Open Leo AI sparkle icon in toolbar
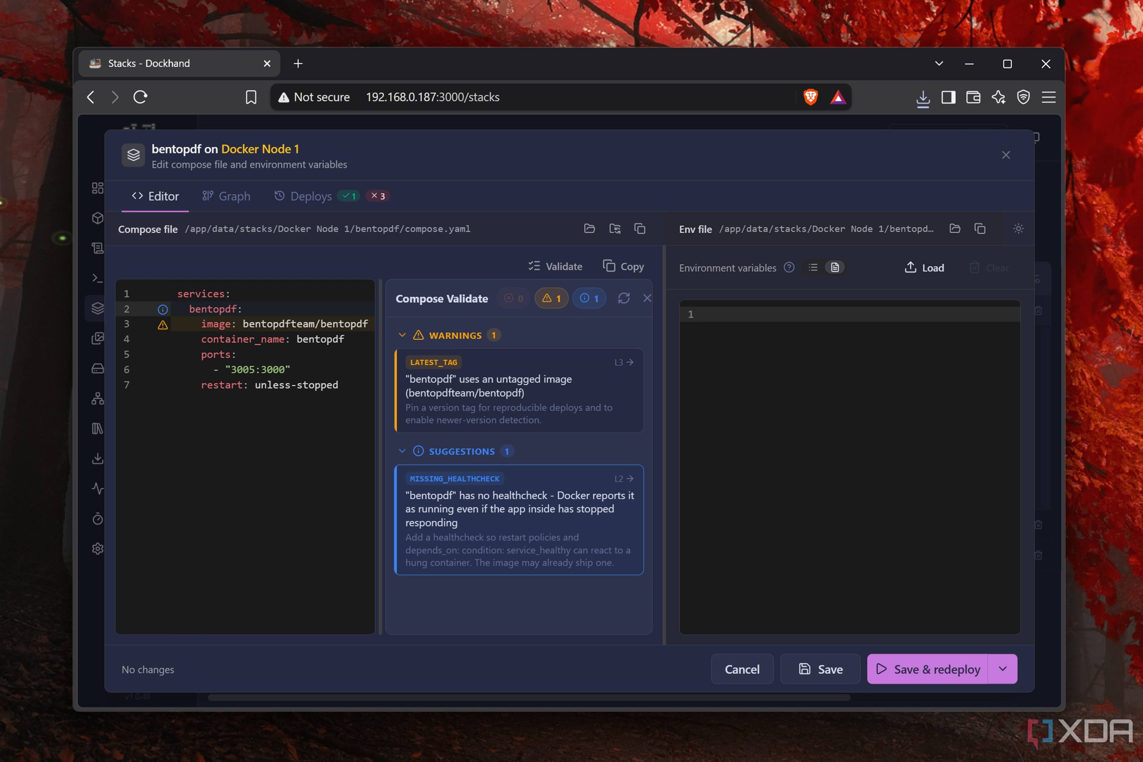The image size is (1143, 762). pyautogui.click(x=999, y=97)
